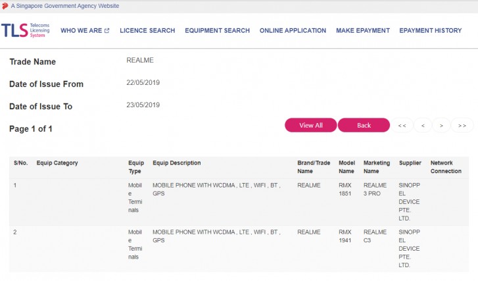Click the Date of Issue From label
The image size is (478, 281).
pos(46,84)
